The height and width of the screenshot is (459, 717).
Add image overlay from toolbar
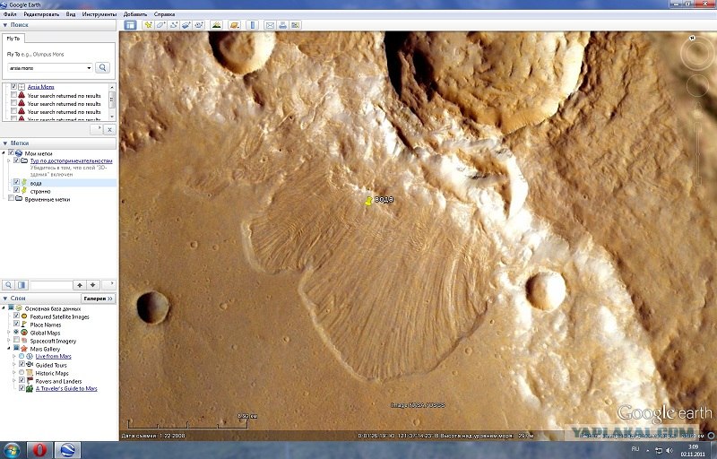[x=186, y=25]
